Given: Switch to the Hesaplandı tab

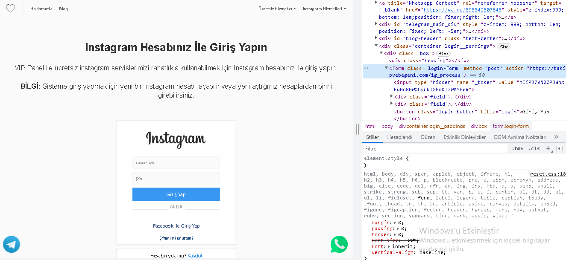Looking at the screenshot, I should click(x=400, y=137).
